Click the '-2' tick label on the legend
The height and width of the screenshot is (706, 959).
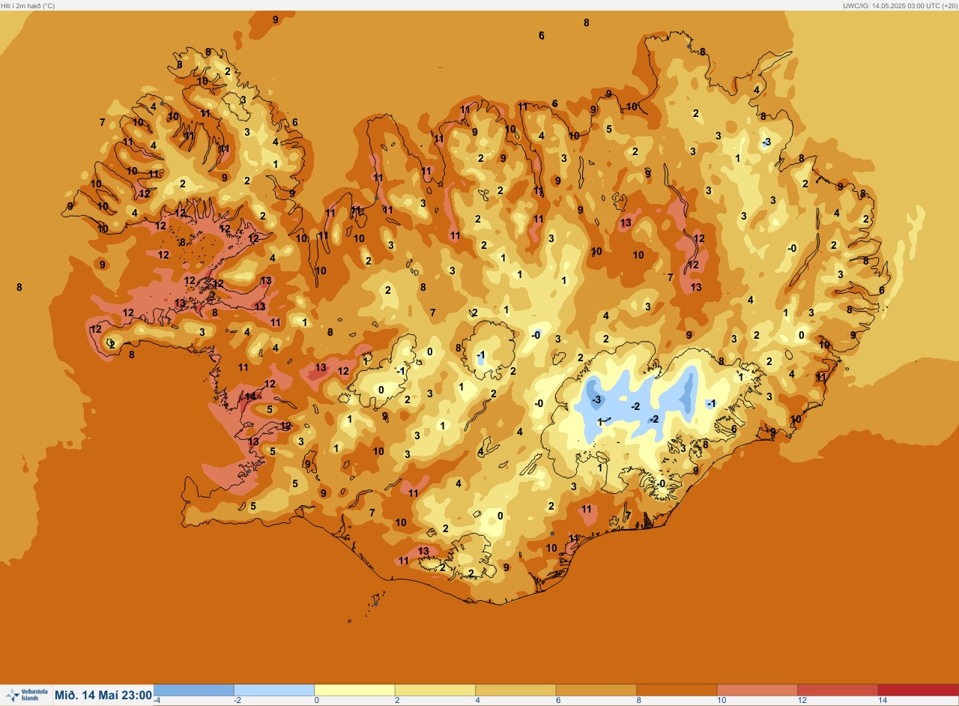[x=237, y=700]
